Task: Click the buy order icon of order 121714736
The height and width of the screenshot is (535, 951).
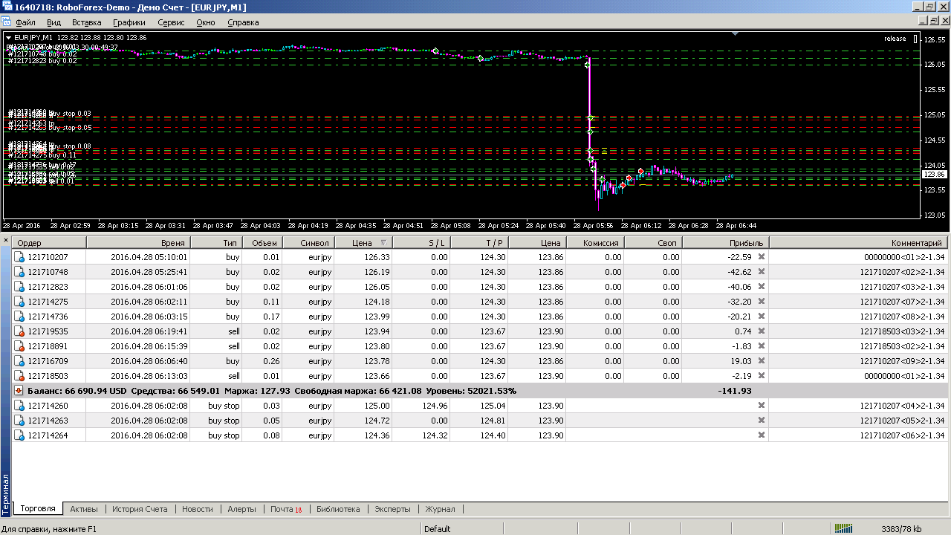Action: [19, 317]
